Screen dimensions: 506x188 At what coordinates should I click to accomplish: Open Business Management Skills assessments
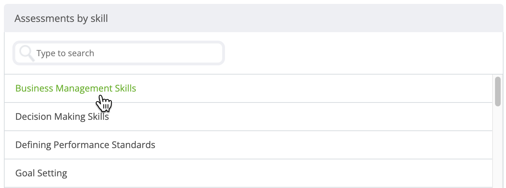coord(76,88)
